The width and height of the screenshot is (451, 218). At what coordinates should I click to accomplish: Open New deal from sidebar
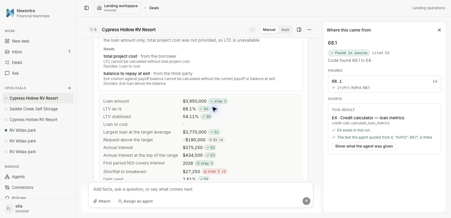(x=38, y=41)
